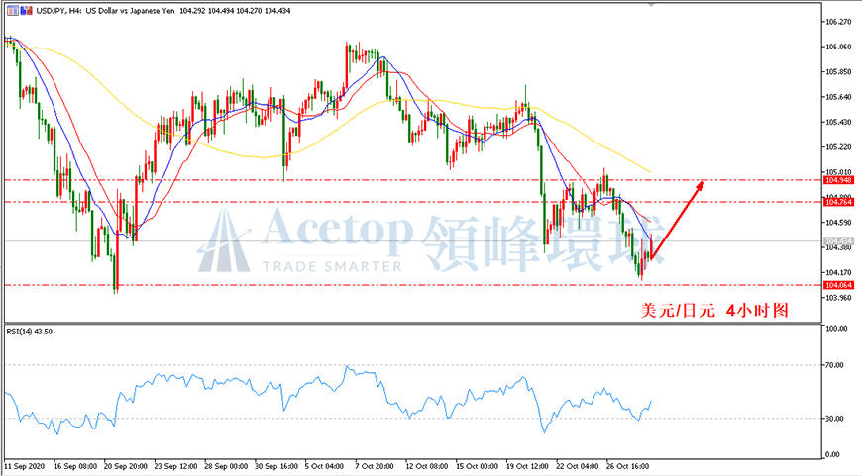
Task: Select the 104.764 red price label
Action: tap(838, 202)
